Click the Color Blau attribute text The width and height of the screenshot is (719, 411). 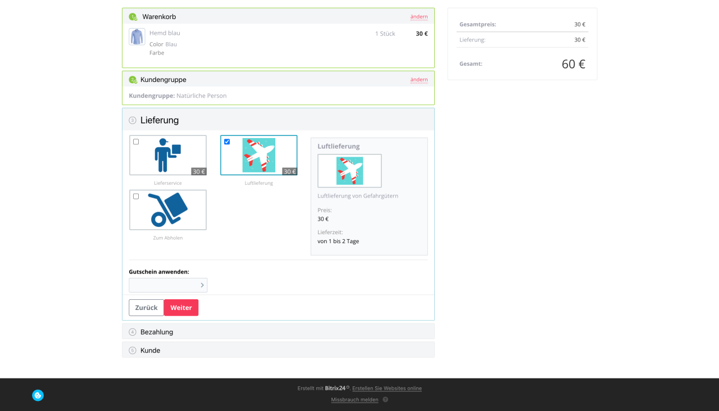163,44
